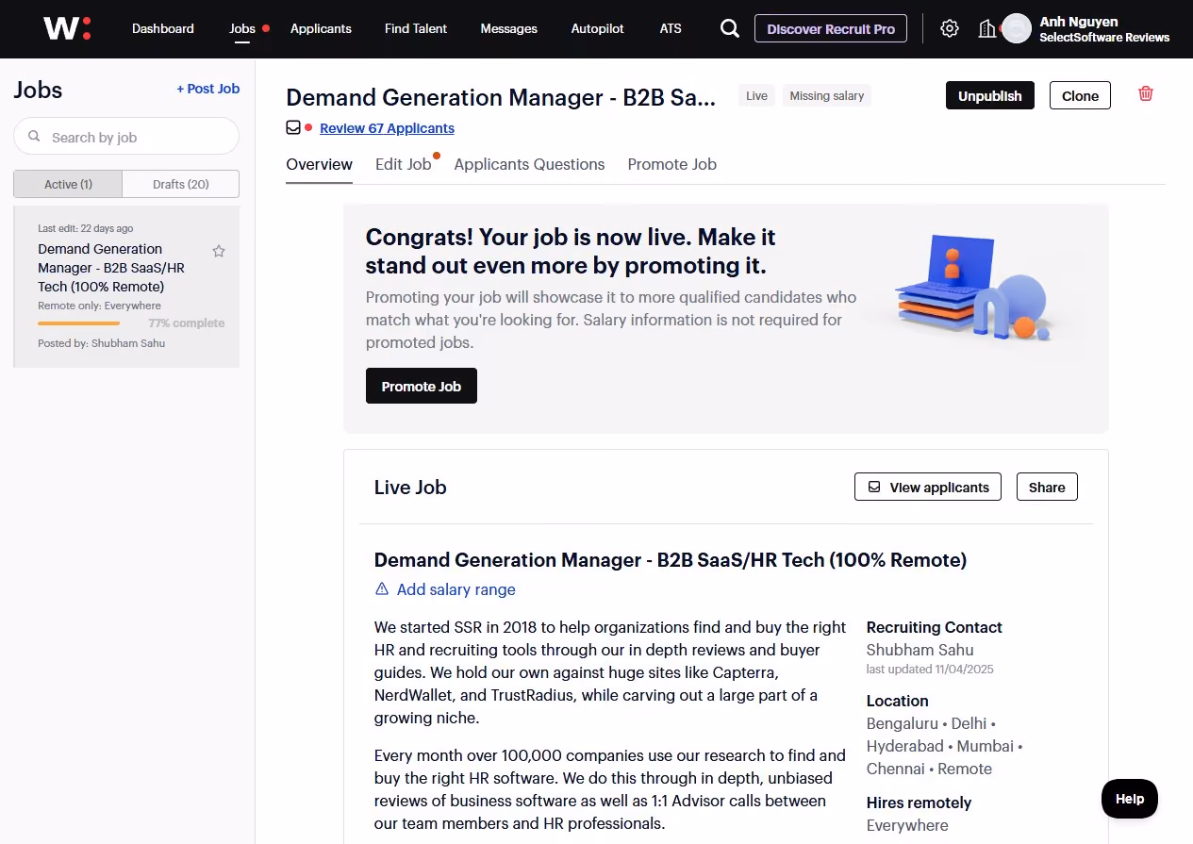Click 'Posted by: Shubham Sahu' text
The height and width of the screenshot is (844, 1193).
102,343
